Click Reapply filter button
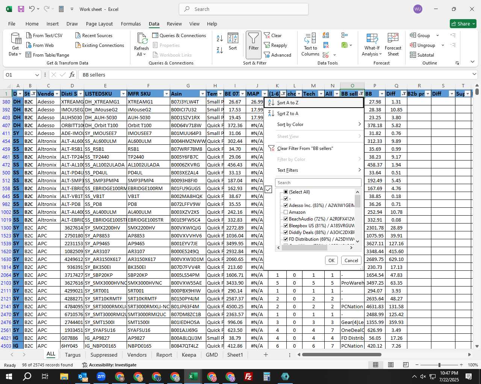Screen dimensions: 481x384 click(x=275, y=45)
